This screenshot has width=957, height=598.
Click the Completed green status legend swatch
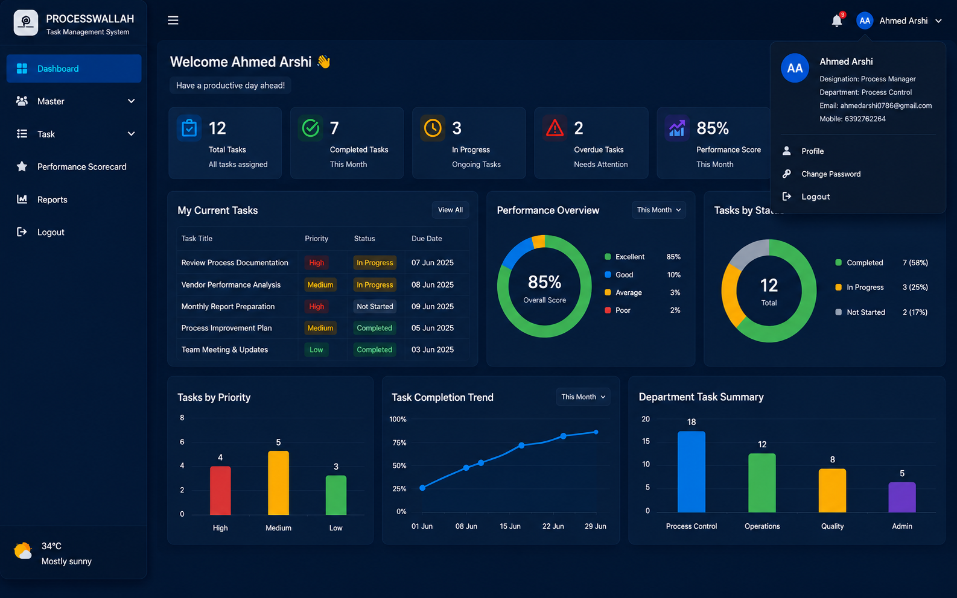tap(838, 262)
